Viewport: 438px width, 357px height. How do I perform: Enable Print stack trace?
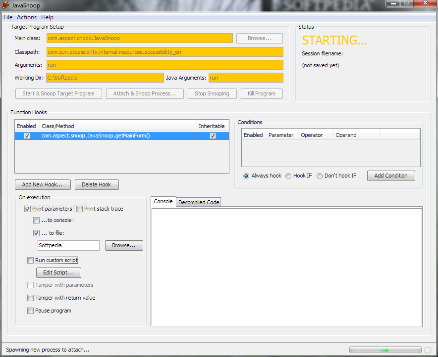click(x=80, y=209)
